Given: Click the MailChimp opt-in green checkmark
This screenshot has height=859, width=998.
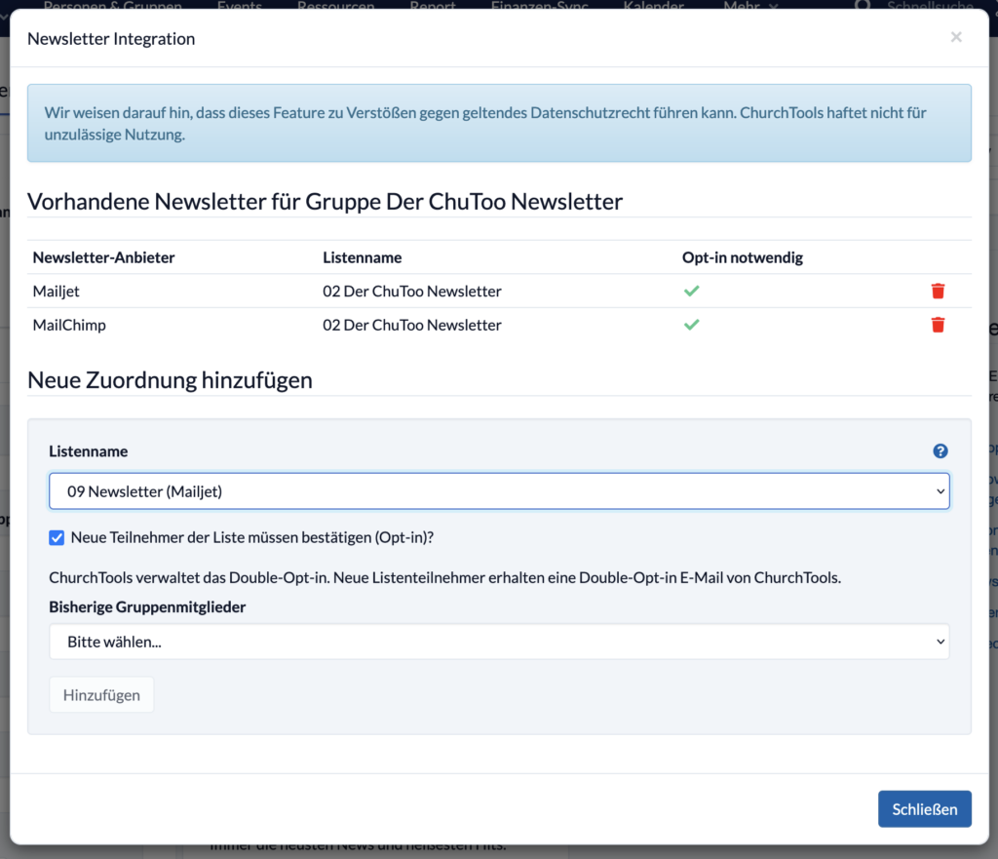Looking at the screenshot, I should (691, 325).
